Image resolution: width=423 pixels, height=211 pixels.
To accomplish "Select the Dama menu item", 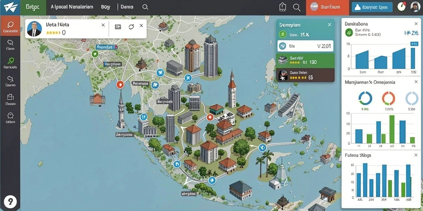I will [x=127, y=7].
